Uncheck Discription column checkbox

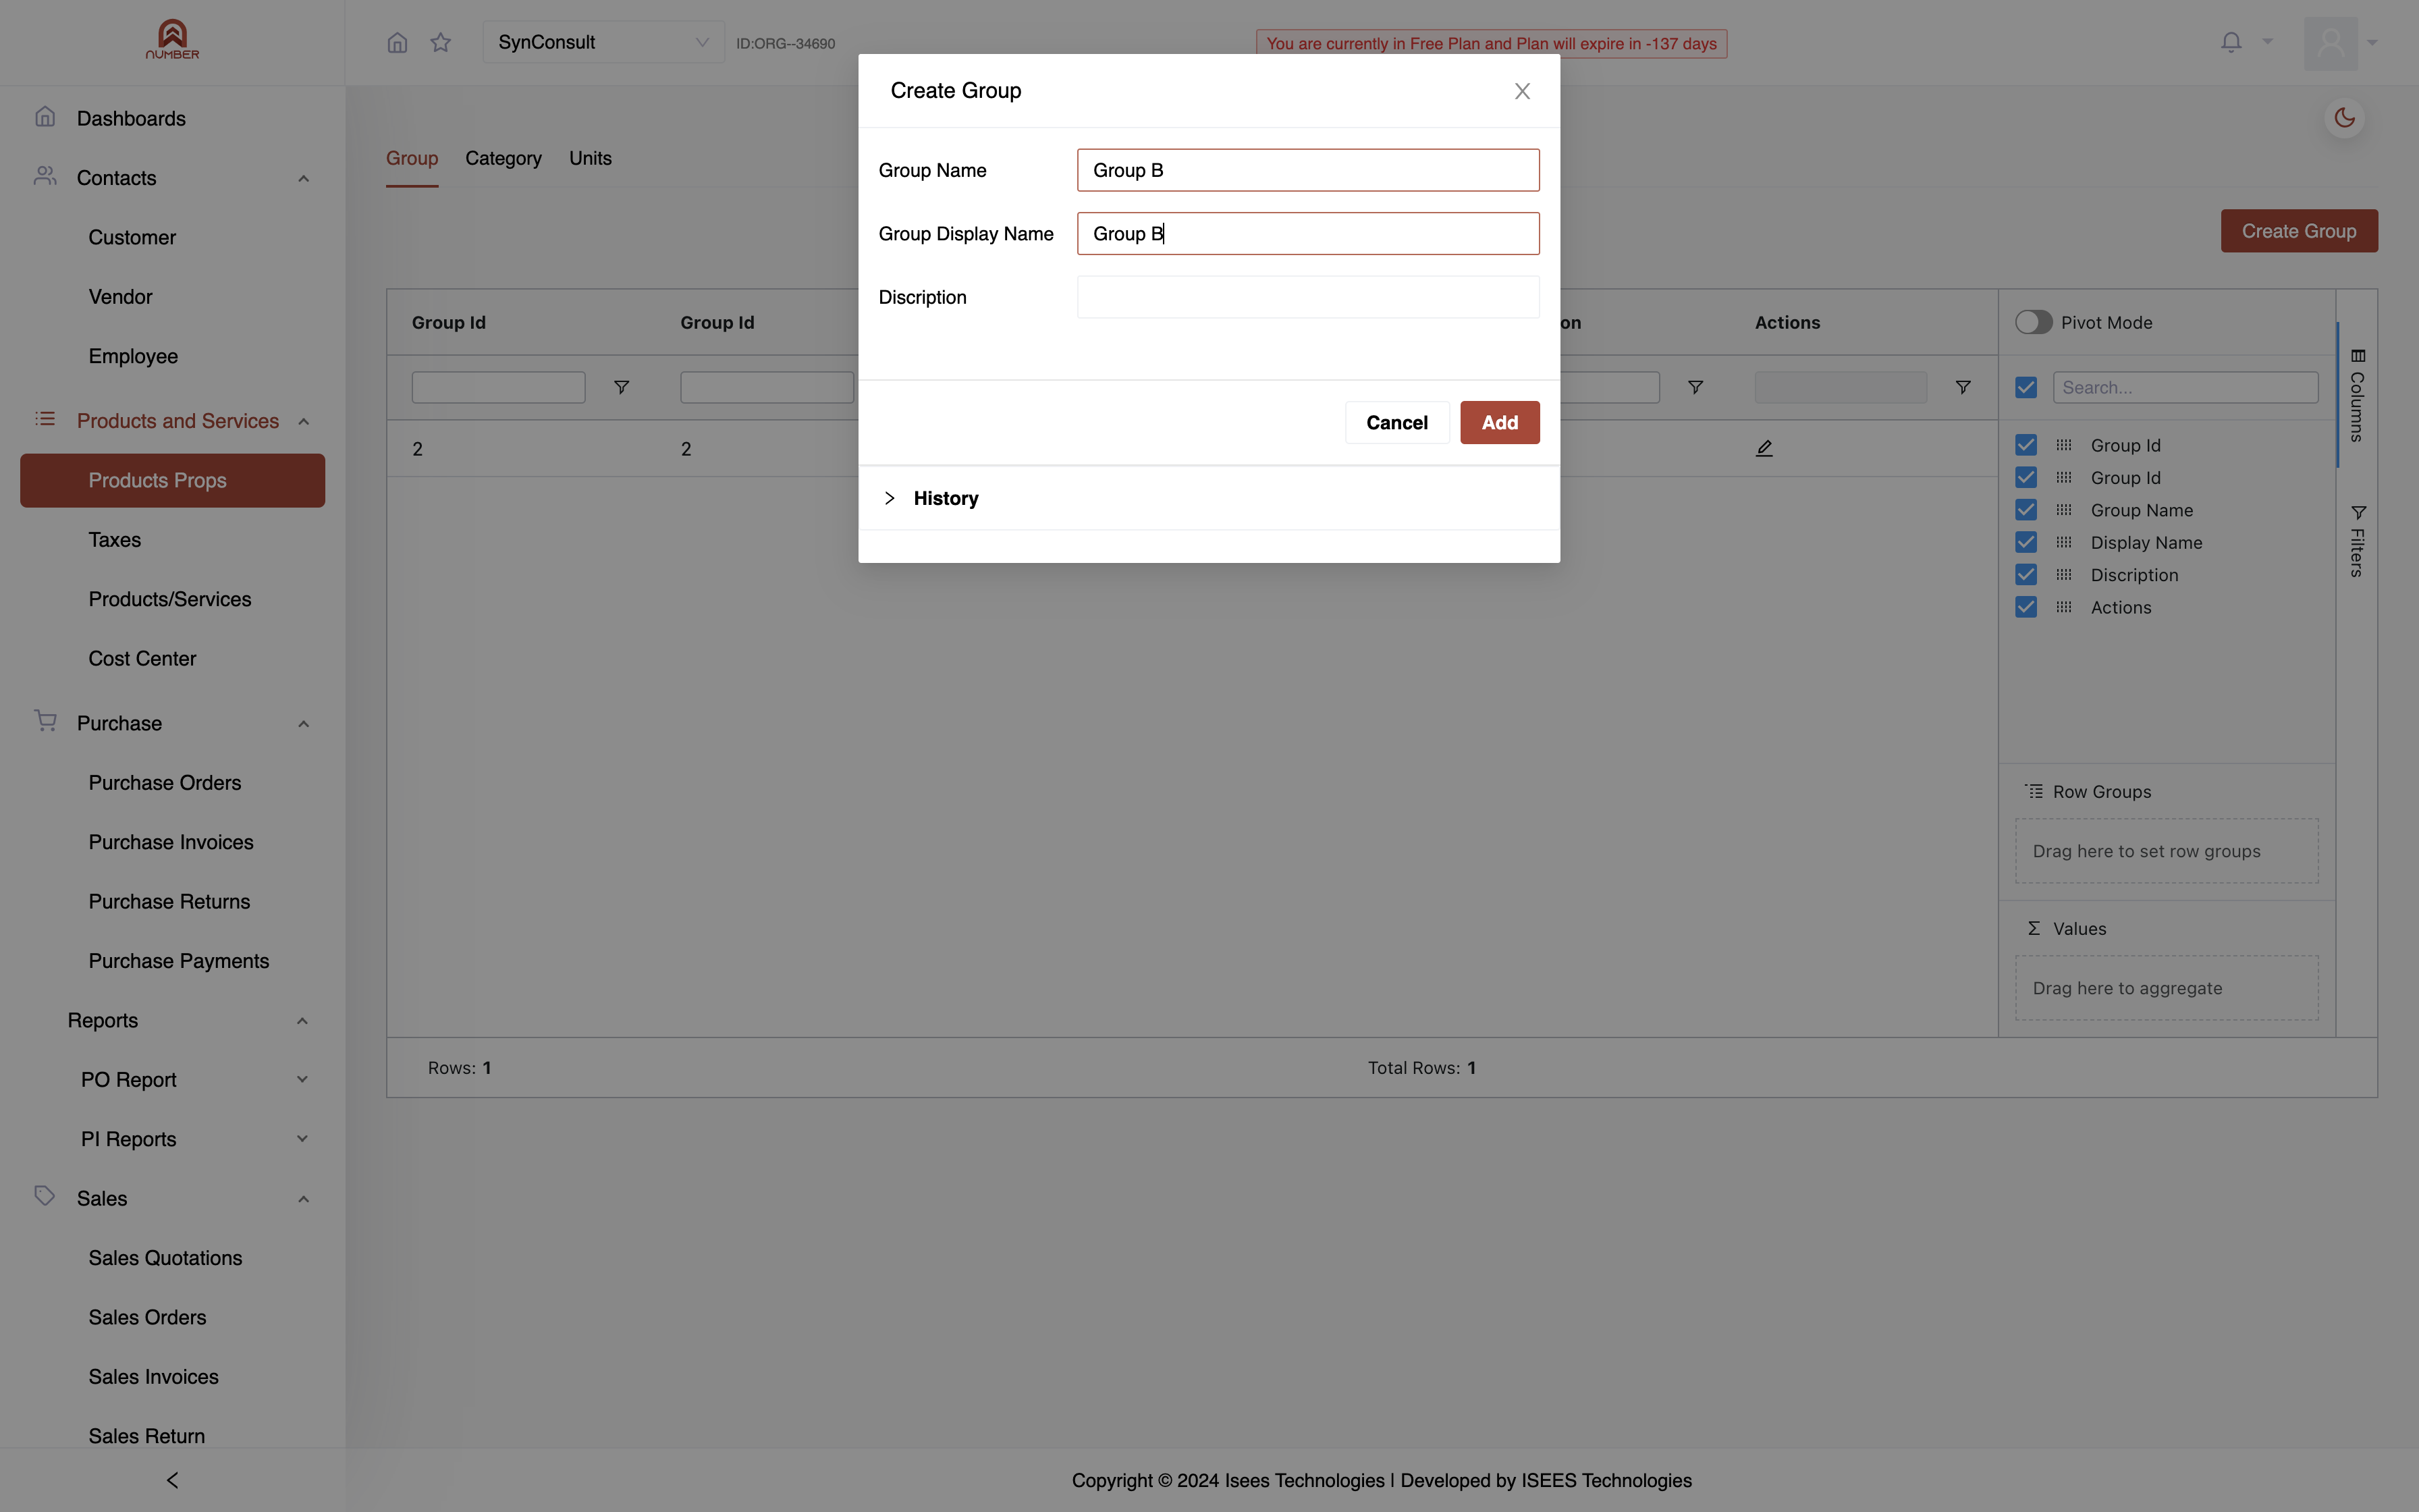pos(2026,575)
